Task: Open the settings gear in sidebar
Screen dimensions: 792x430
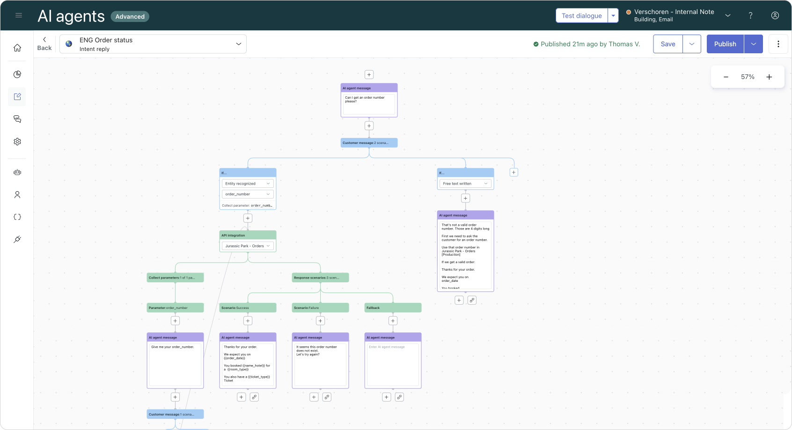Action: coord(17,142)
